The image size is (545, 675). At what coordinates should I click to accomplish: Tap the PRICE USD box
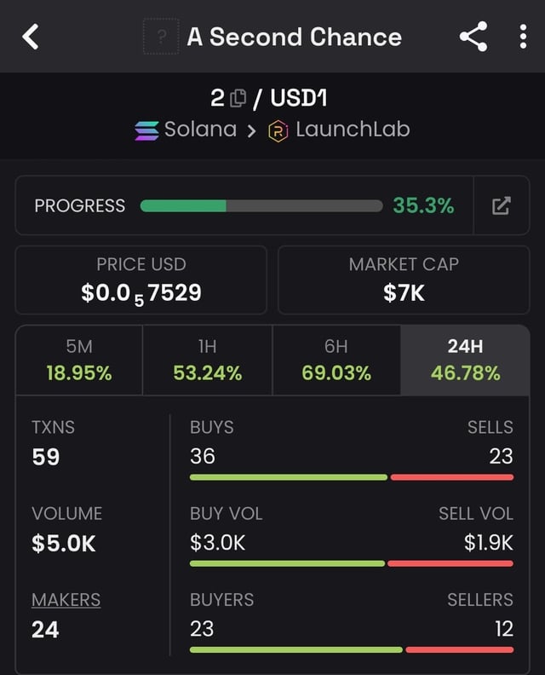141,280
